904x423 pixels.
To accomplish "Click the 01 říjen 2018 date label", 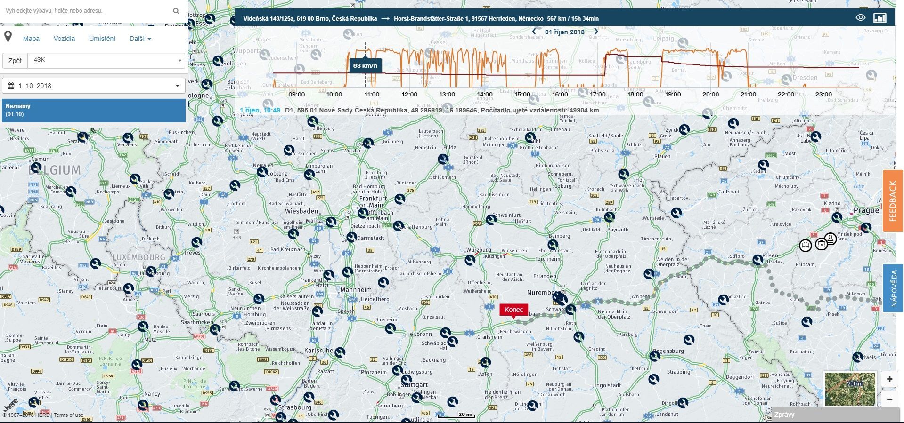I will (564, 32).
